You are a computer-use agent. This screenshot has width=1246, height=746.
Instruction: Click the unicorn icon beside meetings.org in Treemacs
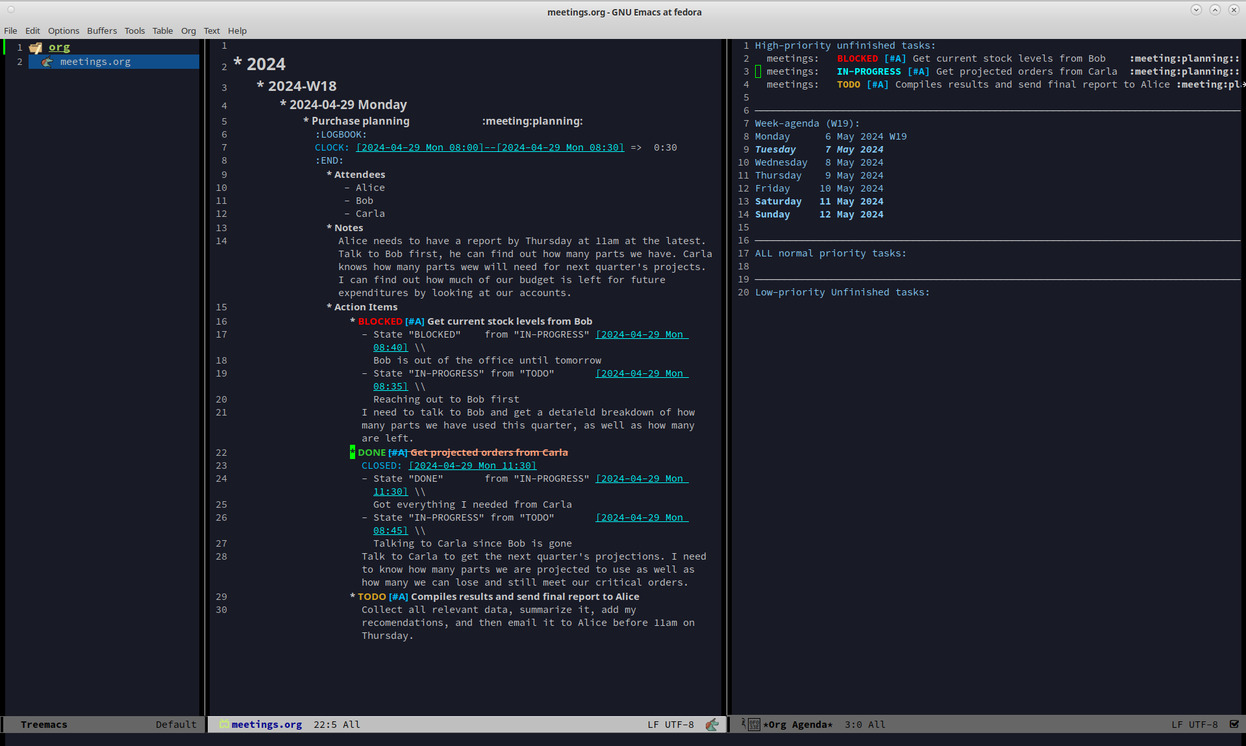coord(47,62)
